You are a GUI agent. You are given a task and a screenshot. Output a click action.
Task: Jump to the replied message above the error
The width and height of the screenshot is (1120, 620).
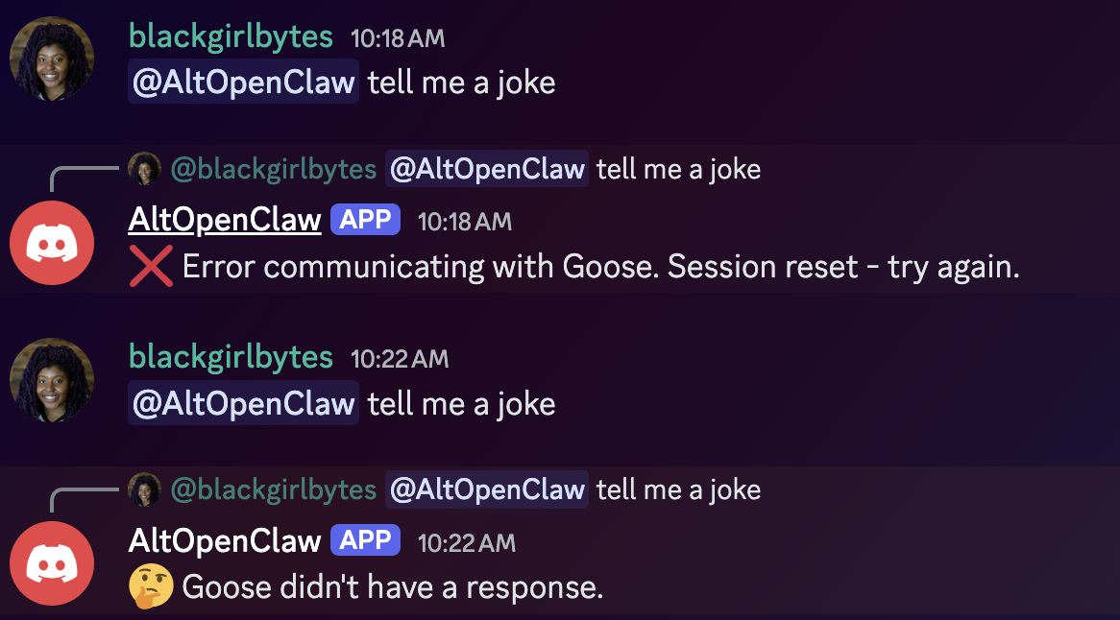tap(678, 170)
